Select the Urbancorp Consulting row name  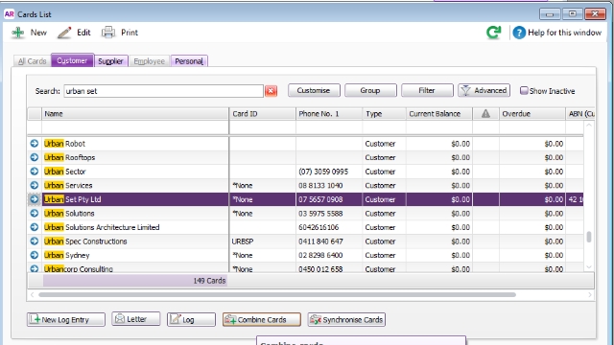[79, 269]
